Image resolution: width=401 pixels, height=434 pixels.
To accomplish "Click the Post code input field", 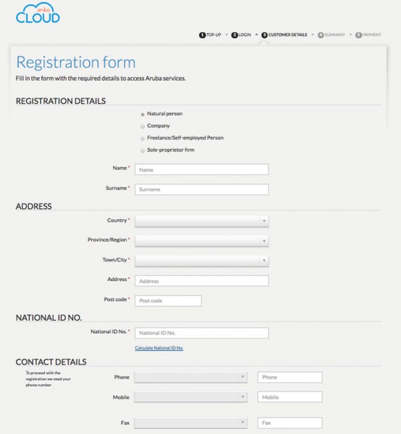I will point(168,301).
